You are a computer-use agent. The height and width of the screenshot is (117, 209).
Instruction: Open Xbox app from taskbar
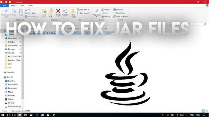[48, 115]
